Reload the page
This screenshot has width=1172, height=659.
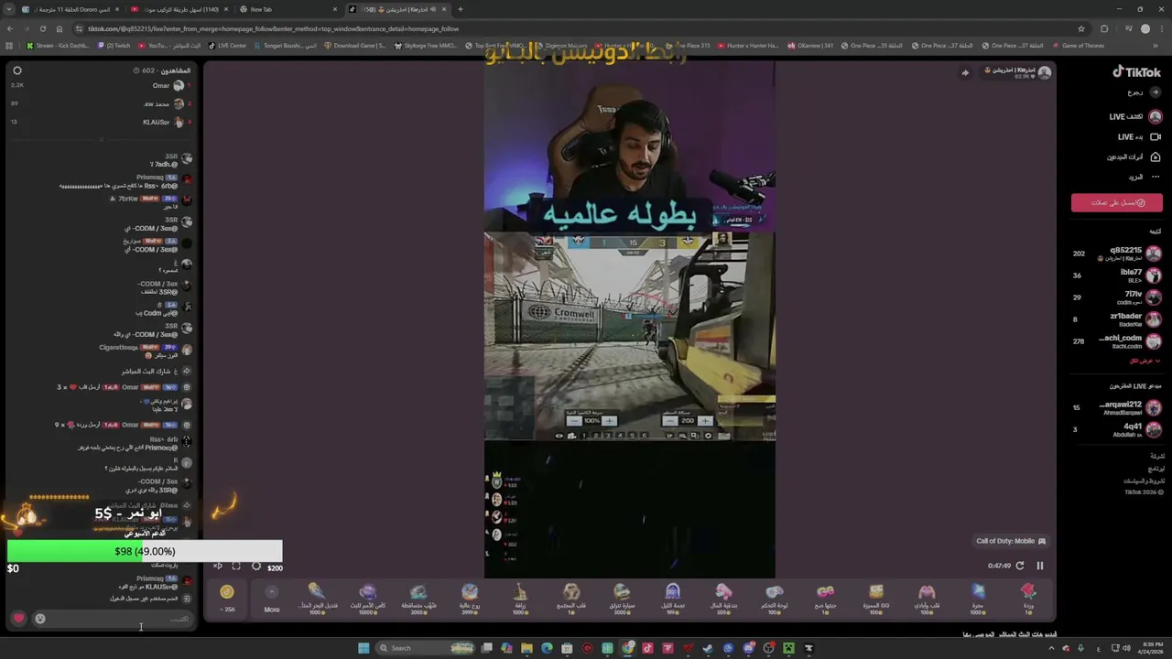pos(42,28)
